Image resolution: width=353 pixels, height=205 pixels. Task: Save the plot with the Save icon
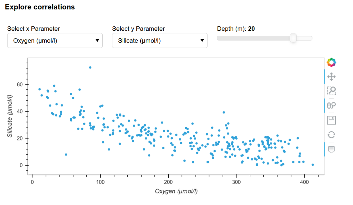pos(332,120)
